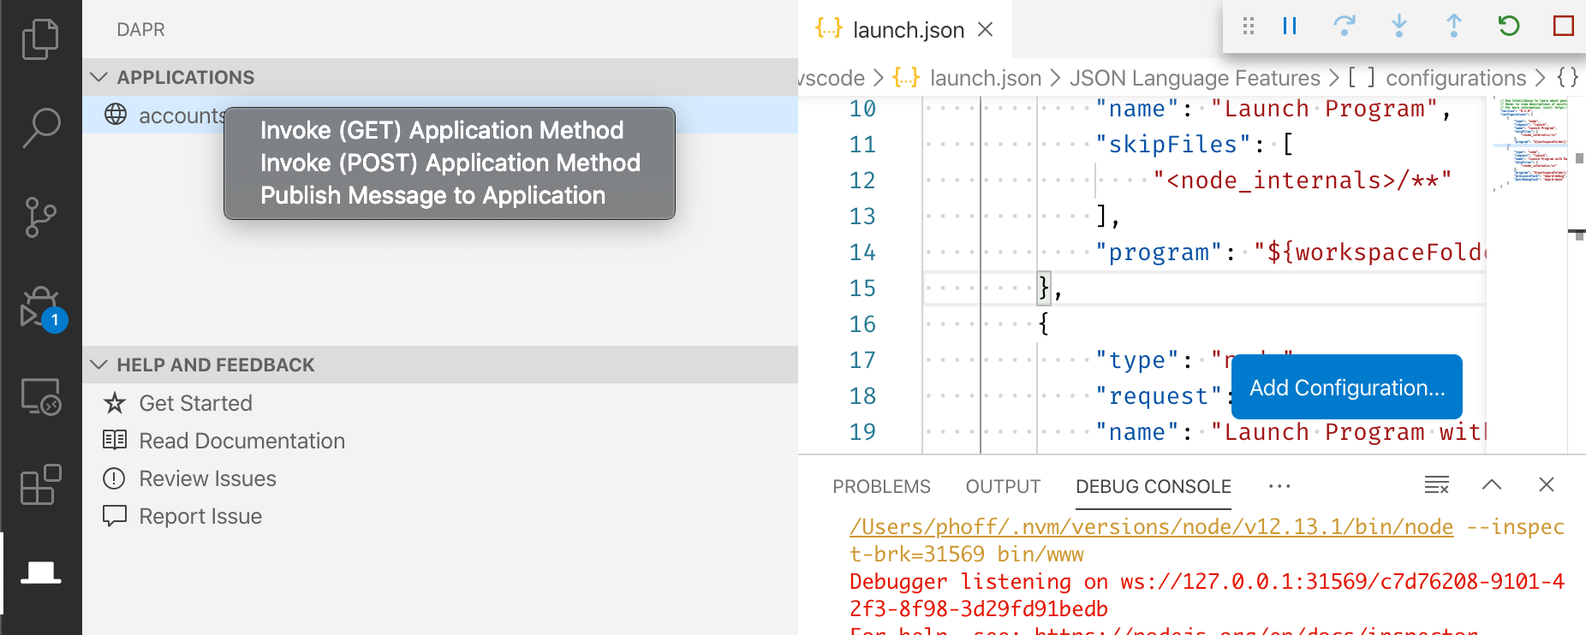Open the Run and Debug view

coord(40,308)
